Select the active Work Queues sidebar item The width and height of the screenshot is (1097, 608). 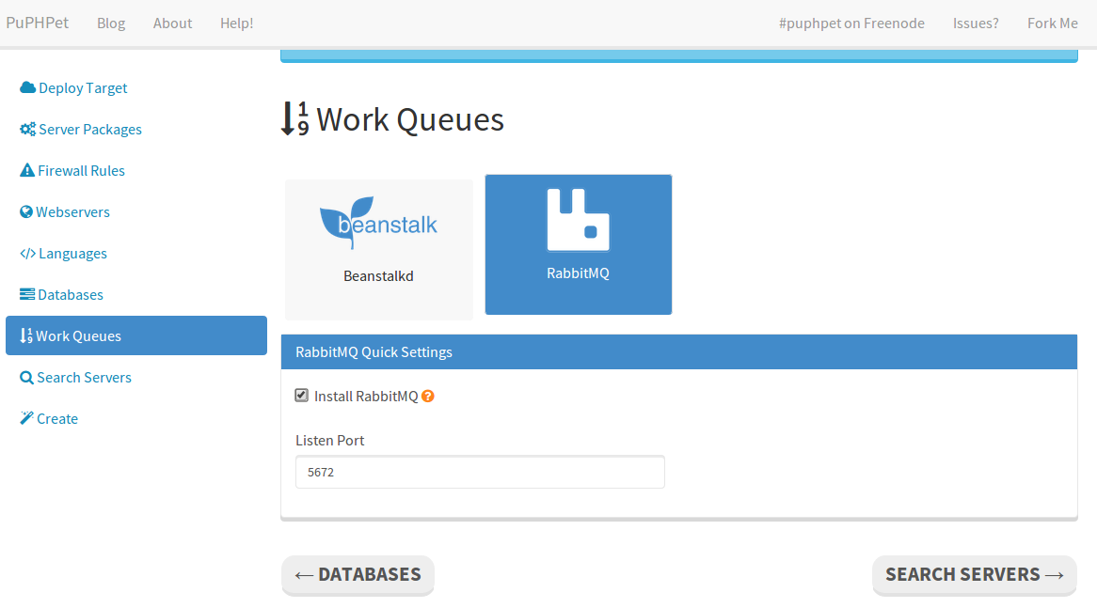(136, 335)
